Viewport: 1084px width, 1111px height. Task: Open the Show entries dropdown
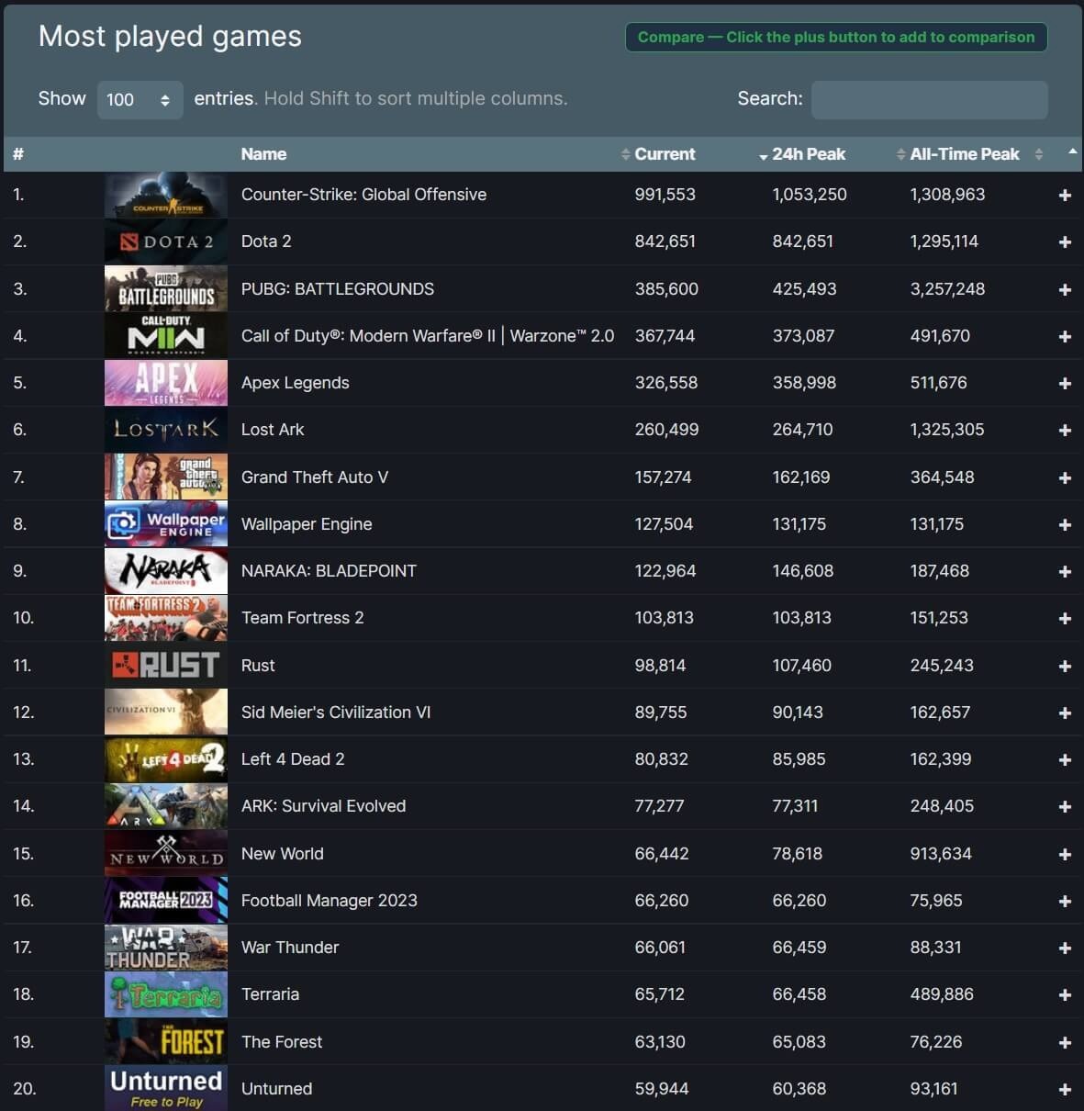pos(140,99)
